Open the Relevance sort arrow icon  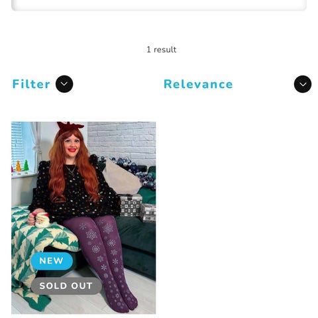coord(303,84)
